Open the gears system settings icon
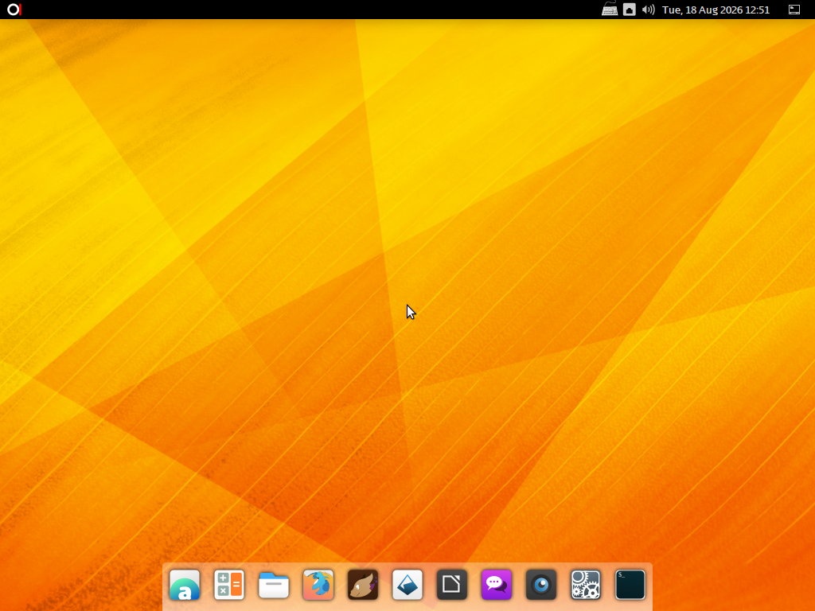 point(586,585)
